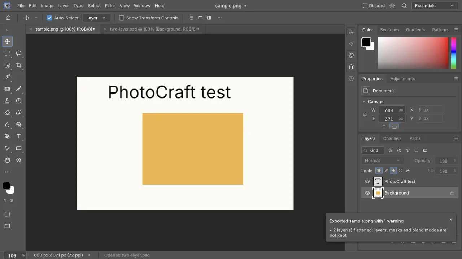This screenshot has height=259, width=462.
Task: Activate the Zoom tool
Action: [x=19, y=160]
